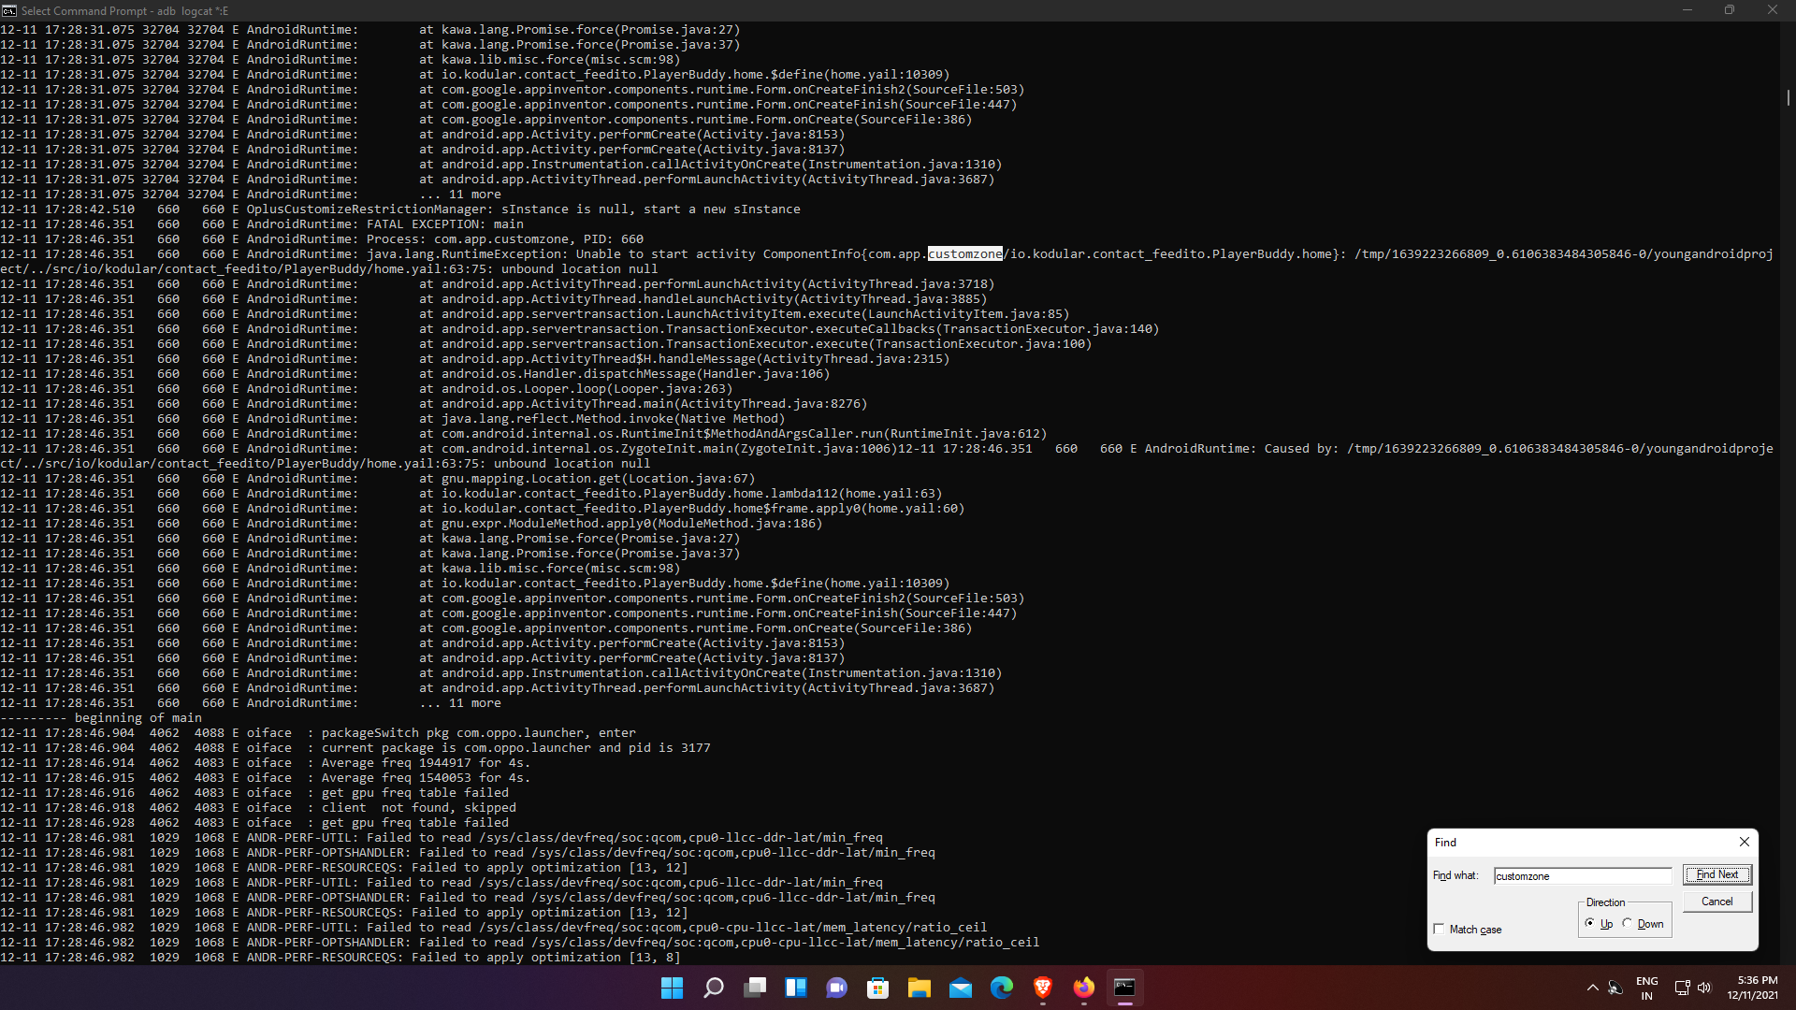Switch to the Microsoft Edge browser
This screenshot has height=1010, width=1796.
[1002, 988]
